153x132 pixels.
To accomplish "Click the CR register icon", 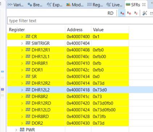I will coord(28,37).
